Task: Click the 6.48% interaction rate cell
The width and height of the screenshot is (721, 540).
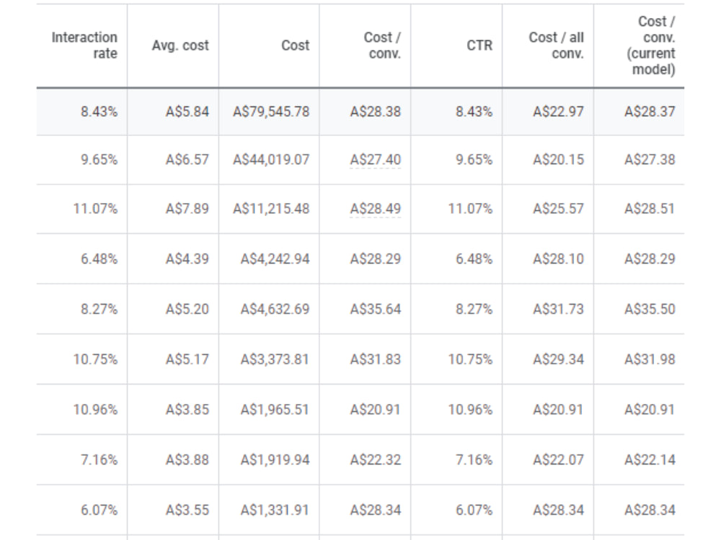Action: 99,259
